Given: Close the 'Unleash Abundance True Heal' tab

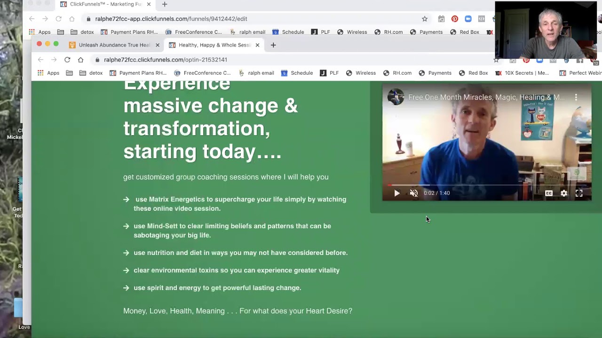Looking at the screenshot, I should point(158,45).
